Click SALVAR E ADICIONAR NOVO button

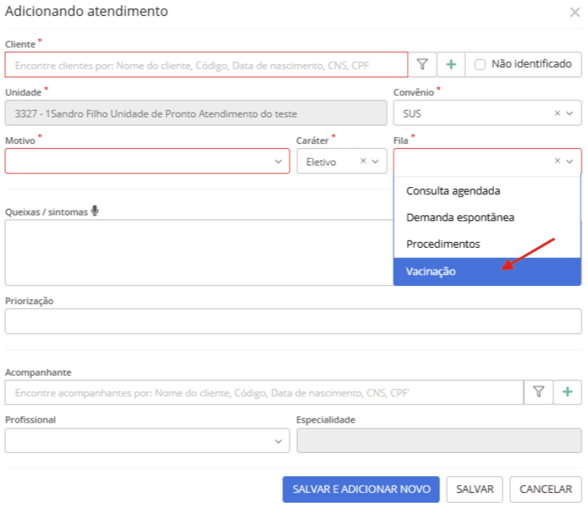coord(360,489)
